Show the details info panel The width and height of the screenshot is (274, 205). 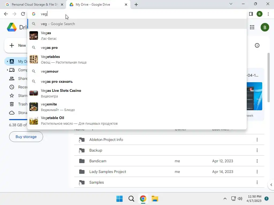[257, 45]
